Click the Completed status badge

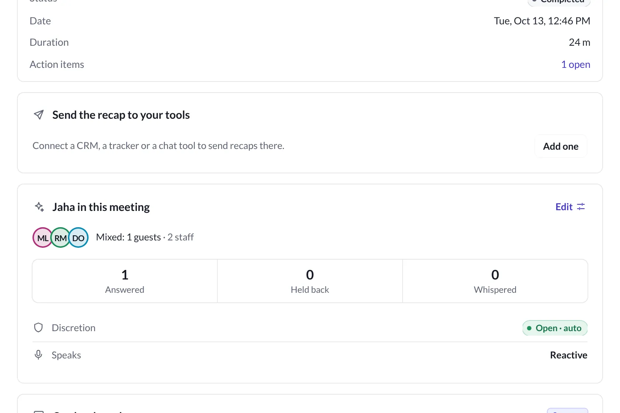(x=559, y=1)
